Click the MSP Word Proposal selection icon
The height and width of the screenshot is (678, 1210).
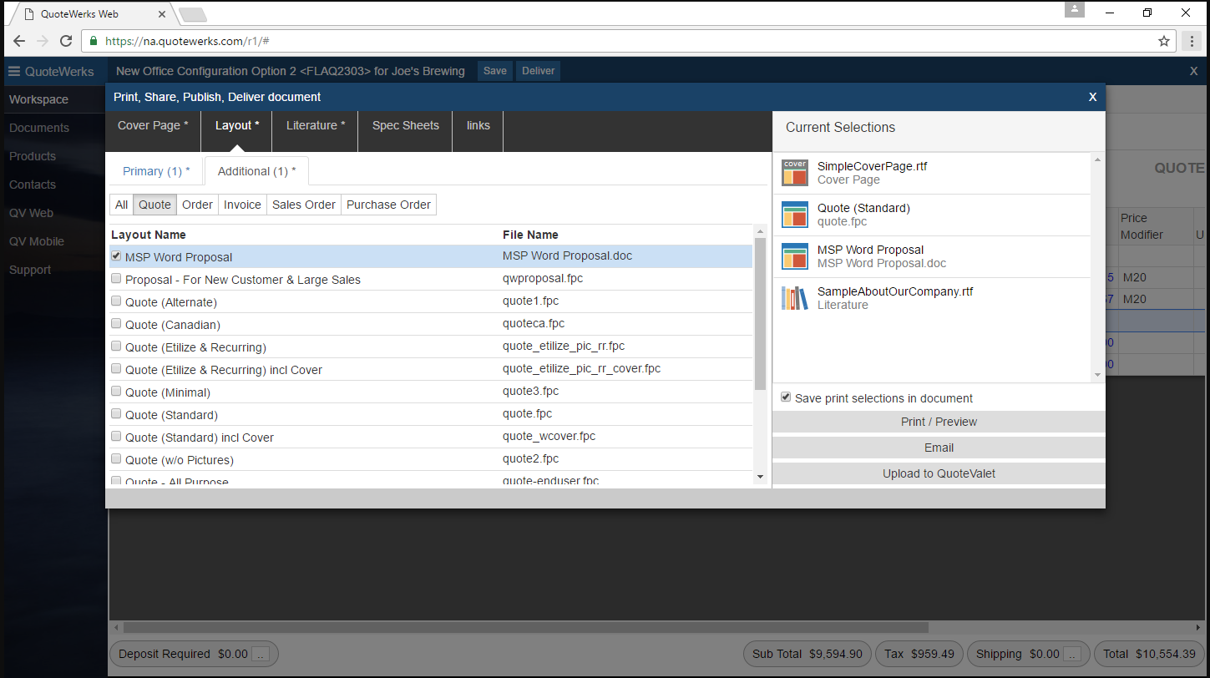(x=795, y=256)
